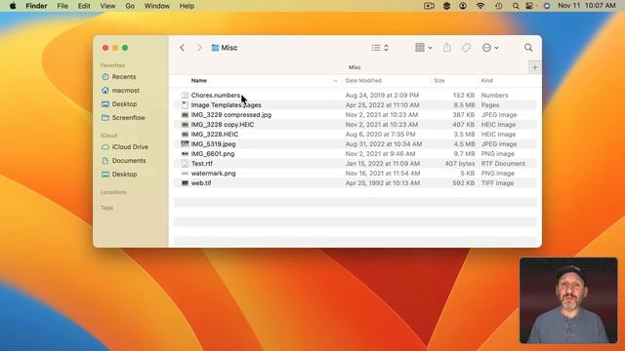Open the Finder menu

click(x=36, y=6)
